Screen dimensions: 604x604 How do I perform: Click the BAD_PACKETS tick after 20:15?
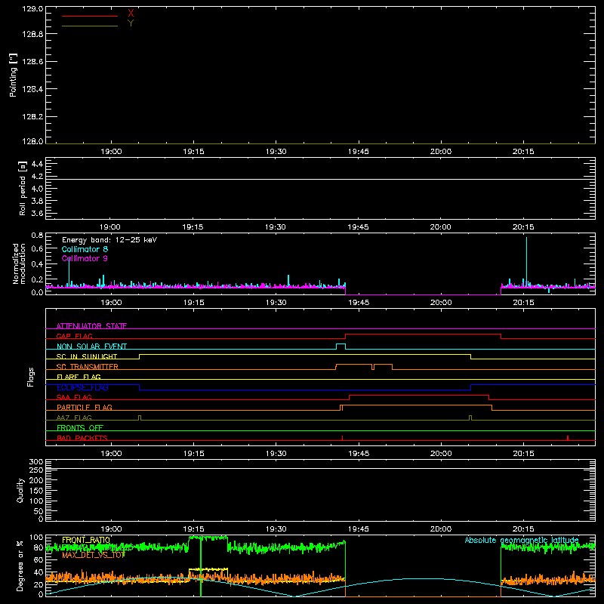568,438
